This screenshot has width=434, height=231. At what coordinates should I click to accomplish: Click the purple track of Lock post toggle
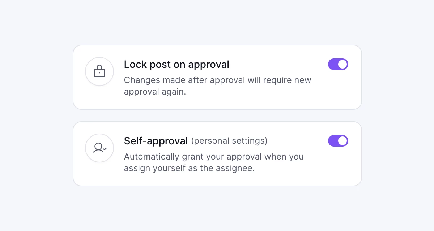(x=332, y=64)
